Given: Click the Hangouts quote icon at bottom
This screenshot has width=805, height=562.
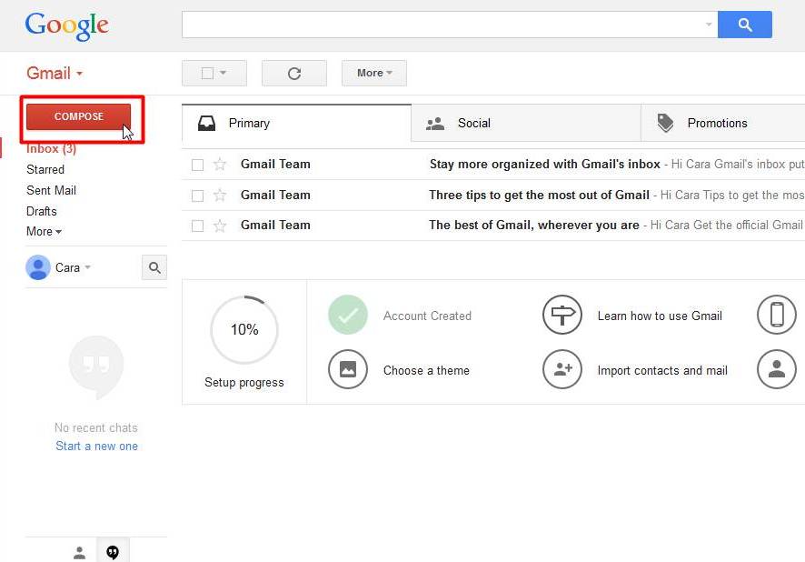Looking at the screenshot, I should 113,552.
